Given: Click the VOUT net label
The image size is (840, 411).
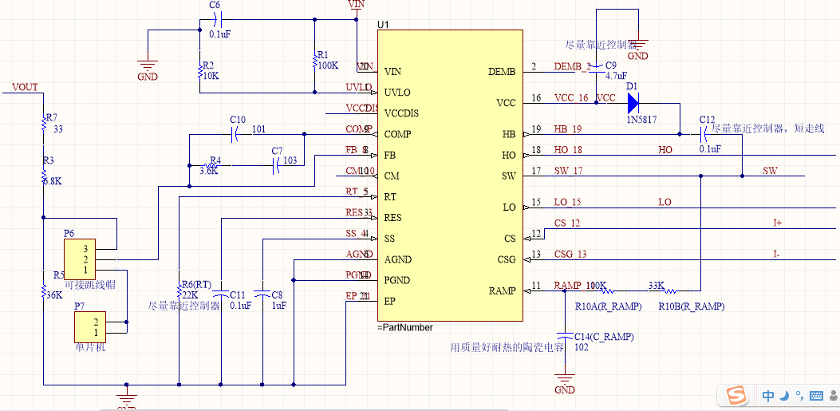Looking at the screenshot, I should (26, 87).
